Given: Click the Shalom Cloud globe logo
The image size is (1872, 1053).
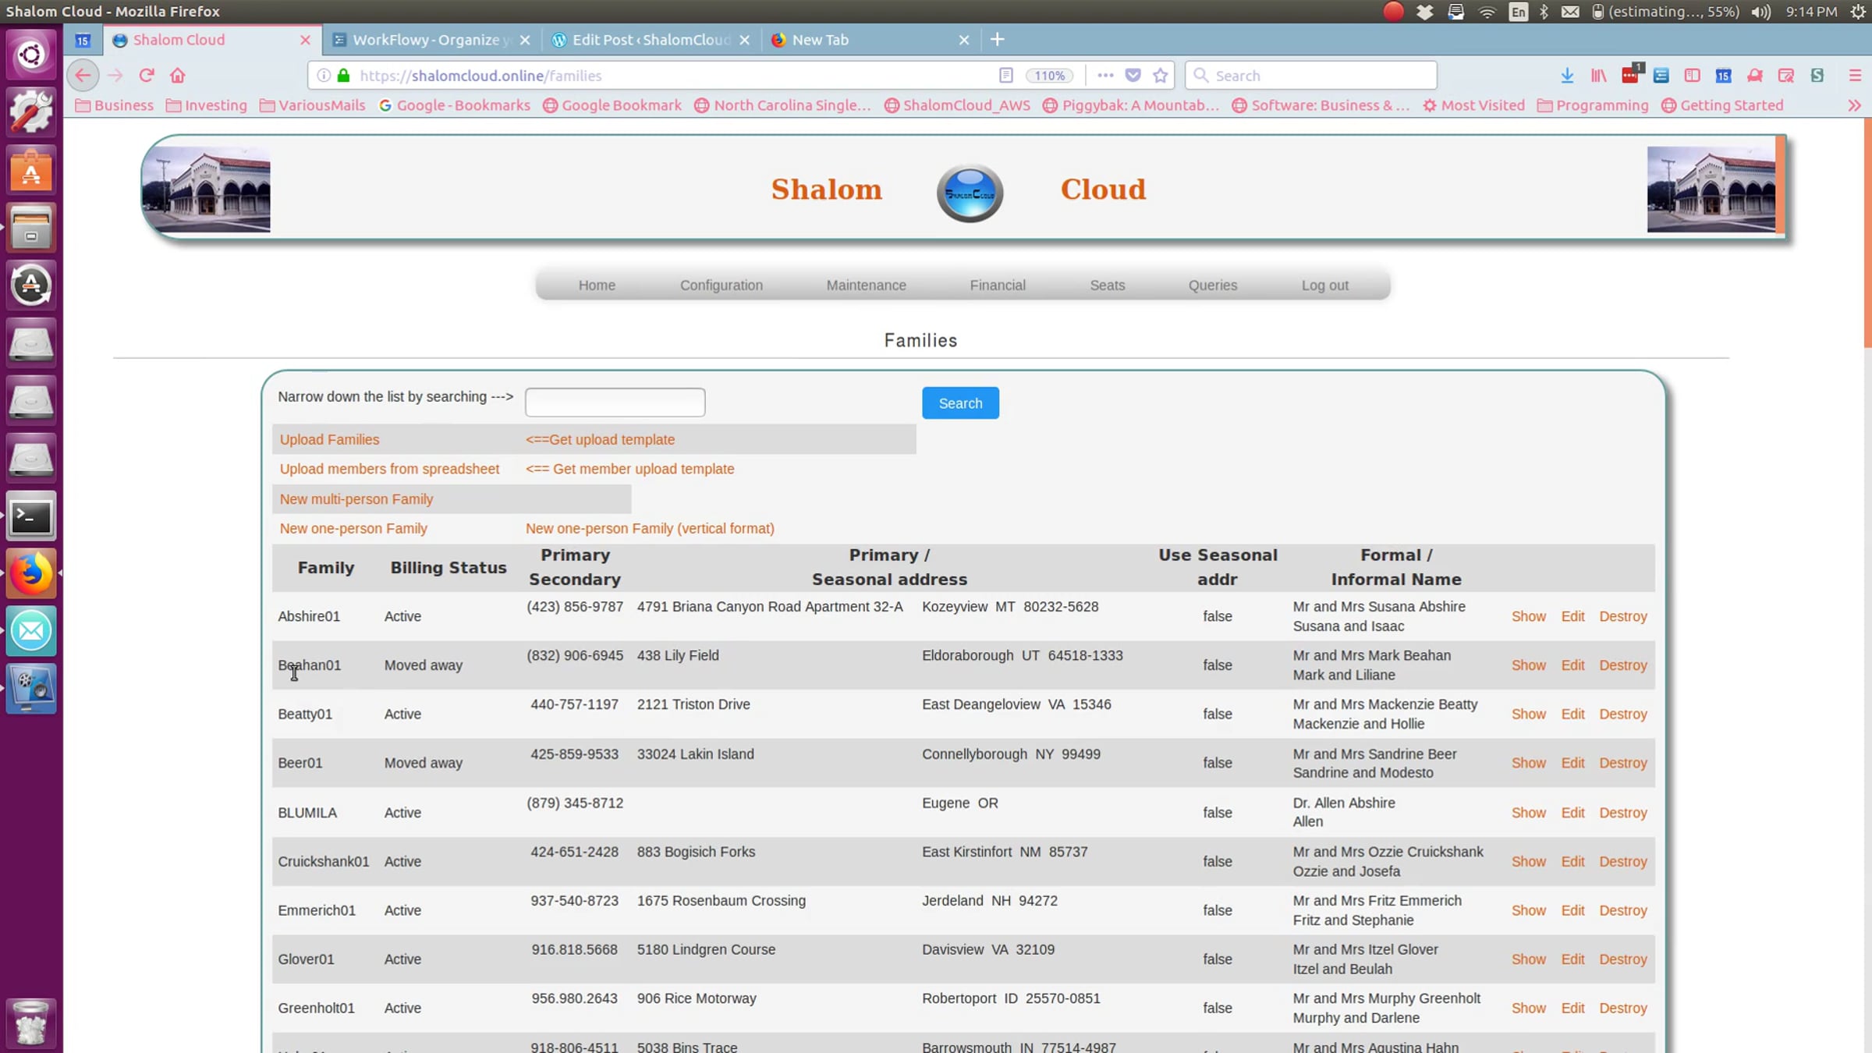Looking at the screenshot, I should click(x=970, y=193).
